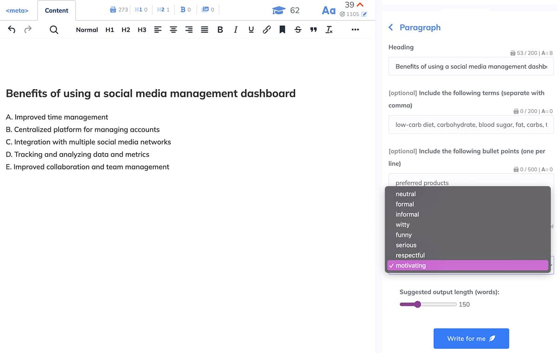Click the suggested output length slider
The height and width of the screenshot is (353, 557).
[428, 304]
